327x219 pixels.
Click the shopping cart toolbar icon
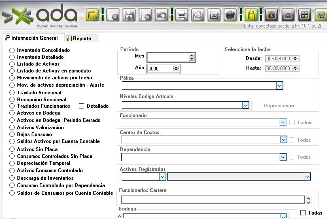[x=321, y=15]
